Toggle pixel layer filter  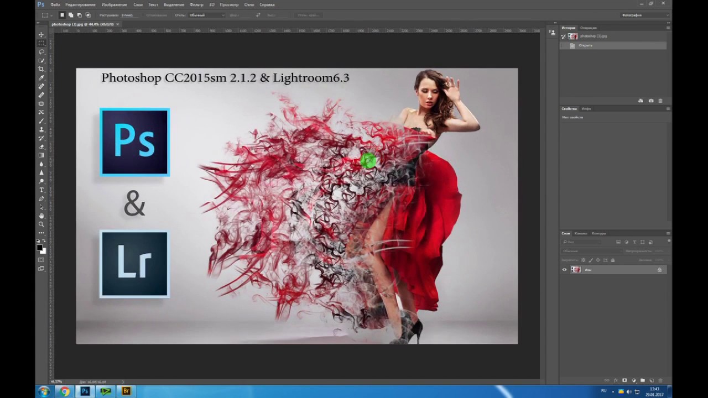(x=618, y=242)
